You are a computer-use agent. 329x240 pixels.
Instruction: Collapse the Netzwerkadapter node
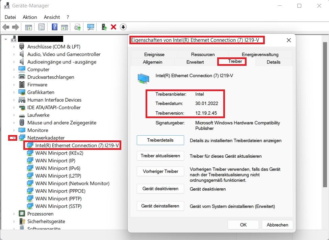[x=14, y=138]
